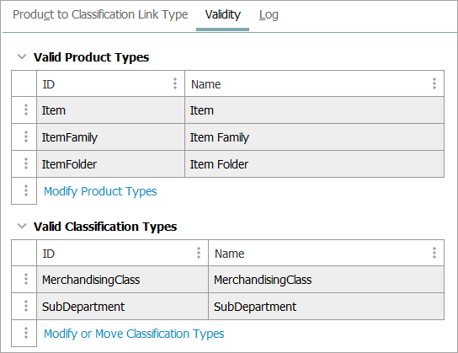458x353 pixels.
Task: Open the row menu for the SubDepartment row
Action: click(26, 306)
